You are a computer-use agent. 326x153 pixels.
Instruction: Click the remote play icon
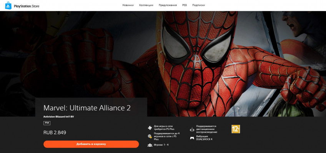coord(192,129)
